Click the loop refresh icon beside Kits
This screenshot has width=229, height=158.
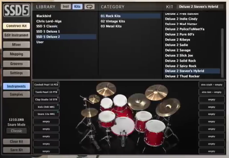pos(89,7)
